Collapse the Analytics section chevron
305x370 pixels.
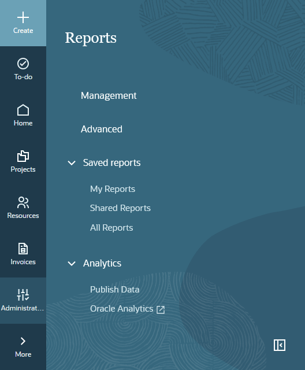pos(72,264)
